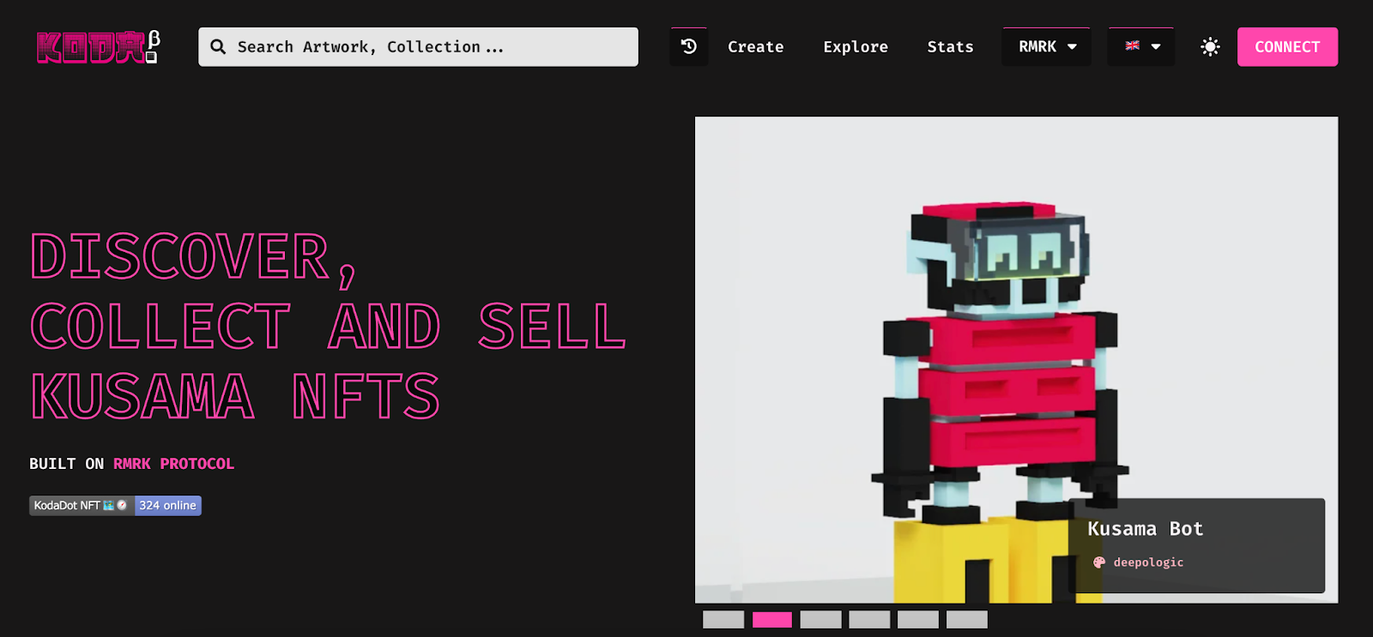The width and height of the screenshot is (1373, 637).
Task: Open the Kusama Bot title link
Action: [1146, 529]
